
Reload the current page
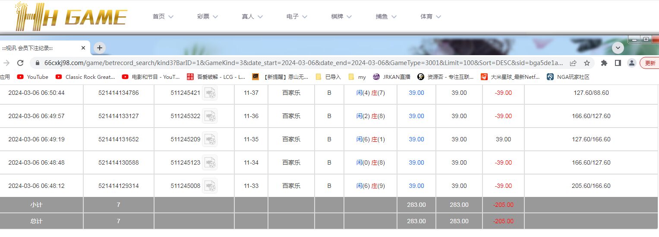click(x=20, y=63)
